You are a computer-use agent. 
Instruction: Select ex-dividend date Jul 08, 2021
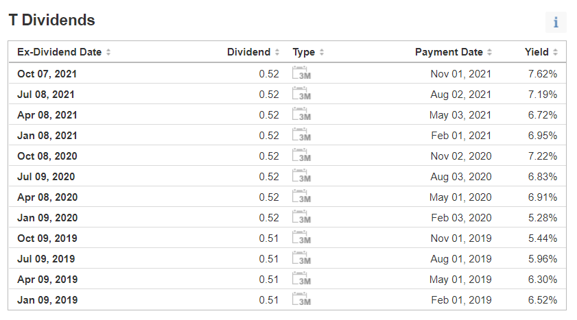pyautogui.click(x=46, y=95)
